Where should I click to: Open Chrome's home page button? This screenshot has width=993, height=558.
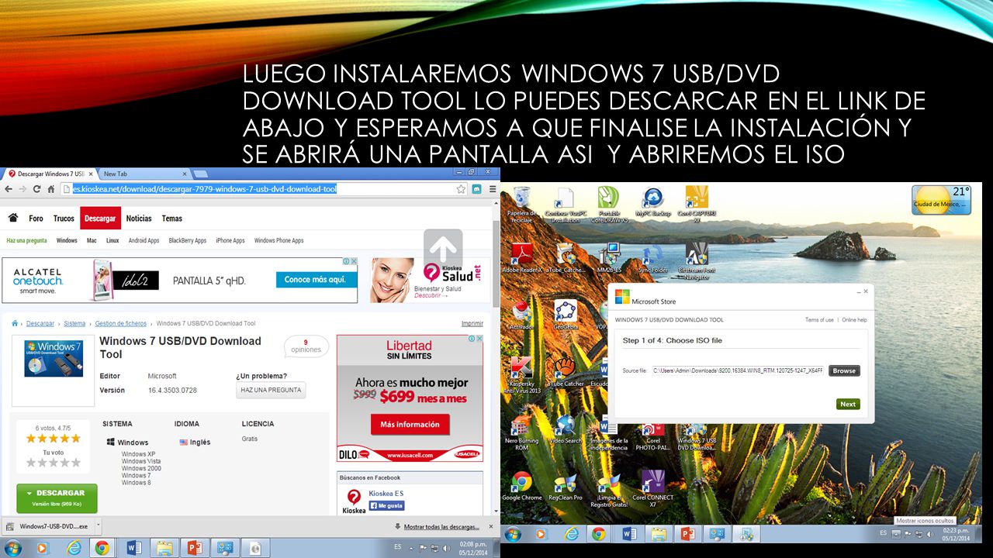click(x=51, y=189)
